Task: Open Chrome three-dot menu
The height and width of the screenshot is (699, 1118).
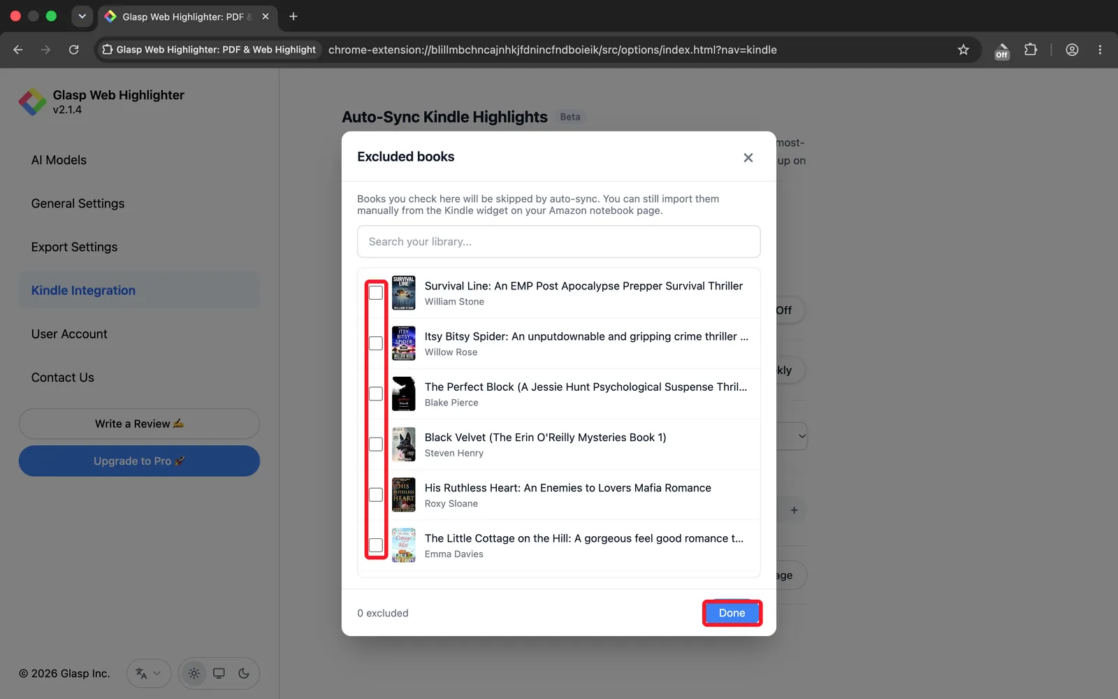Action: pos(1100,50)
